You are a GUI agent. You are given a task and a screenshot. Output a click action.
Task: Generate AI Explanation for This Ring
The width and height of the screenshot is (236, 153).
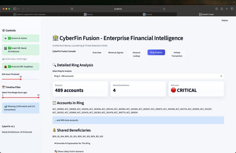click(x=72, y=143)
